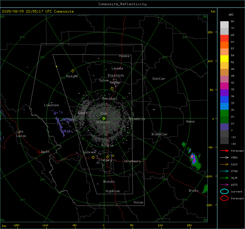Click the green 20–30 dBZ color swatch
Screen dimensions: 245x229
point(224,113)
